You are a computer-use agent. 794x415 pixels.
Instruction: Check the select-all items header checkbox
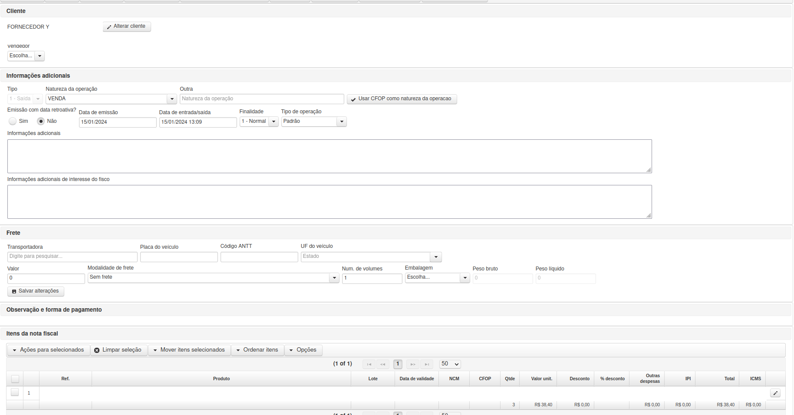point(15,379)
